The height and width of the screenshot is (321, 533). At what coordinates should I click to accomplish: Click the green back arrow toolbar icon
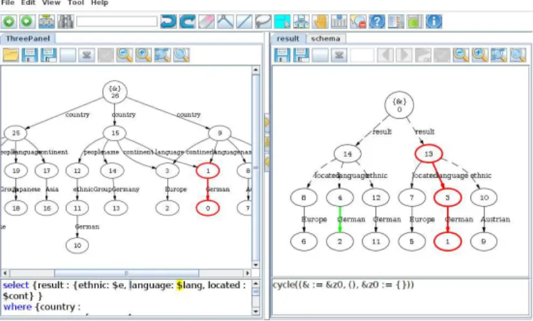coord(27,21)
